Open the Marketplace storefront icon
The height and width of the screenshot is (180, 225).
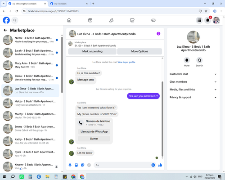(132, 20)
